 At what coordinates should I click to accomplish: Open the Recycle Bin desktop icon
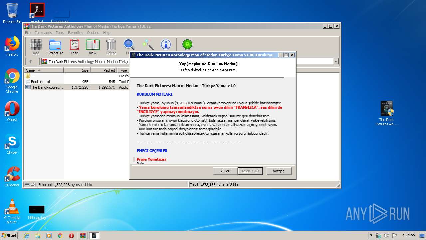(12, 13)
